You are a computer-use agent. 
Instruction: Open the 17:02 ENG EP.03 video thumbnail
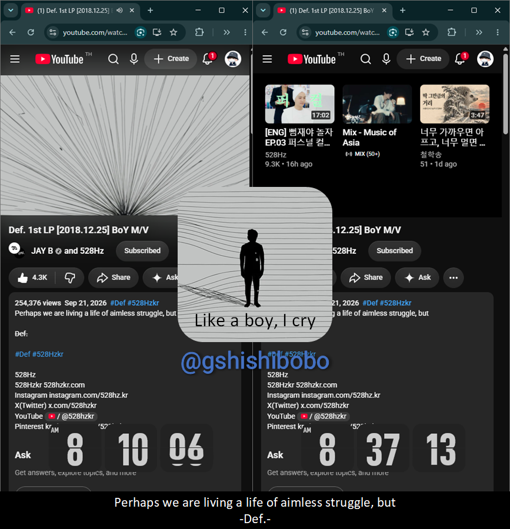[300, 104]
